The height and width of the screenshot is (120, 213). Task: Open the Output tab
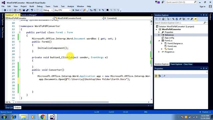(17, 108)
